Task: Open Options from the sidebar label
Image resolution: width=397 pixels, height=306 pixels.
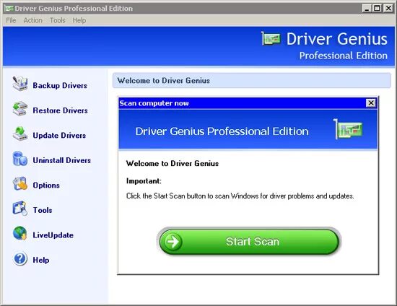Action: 46,185
